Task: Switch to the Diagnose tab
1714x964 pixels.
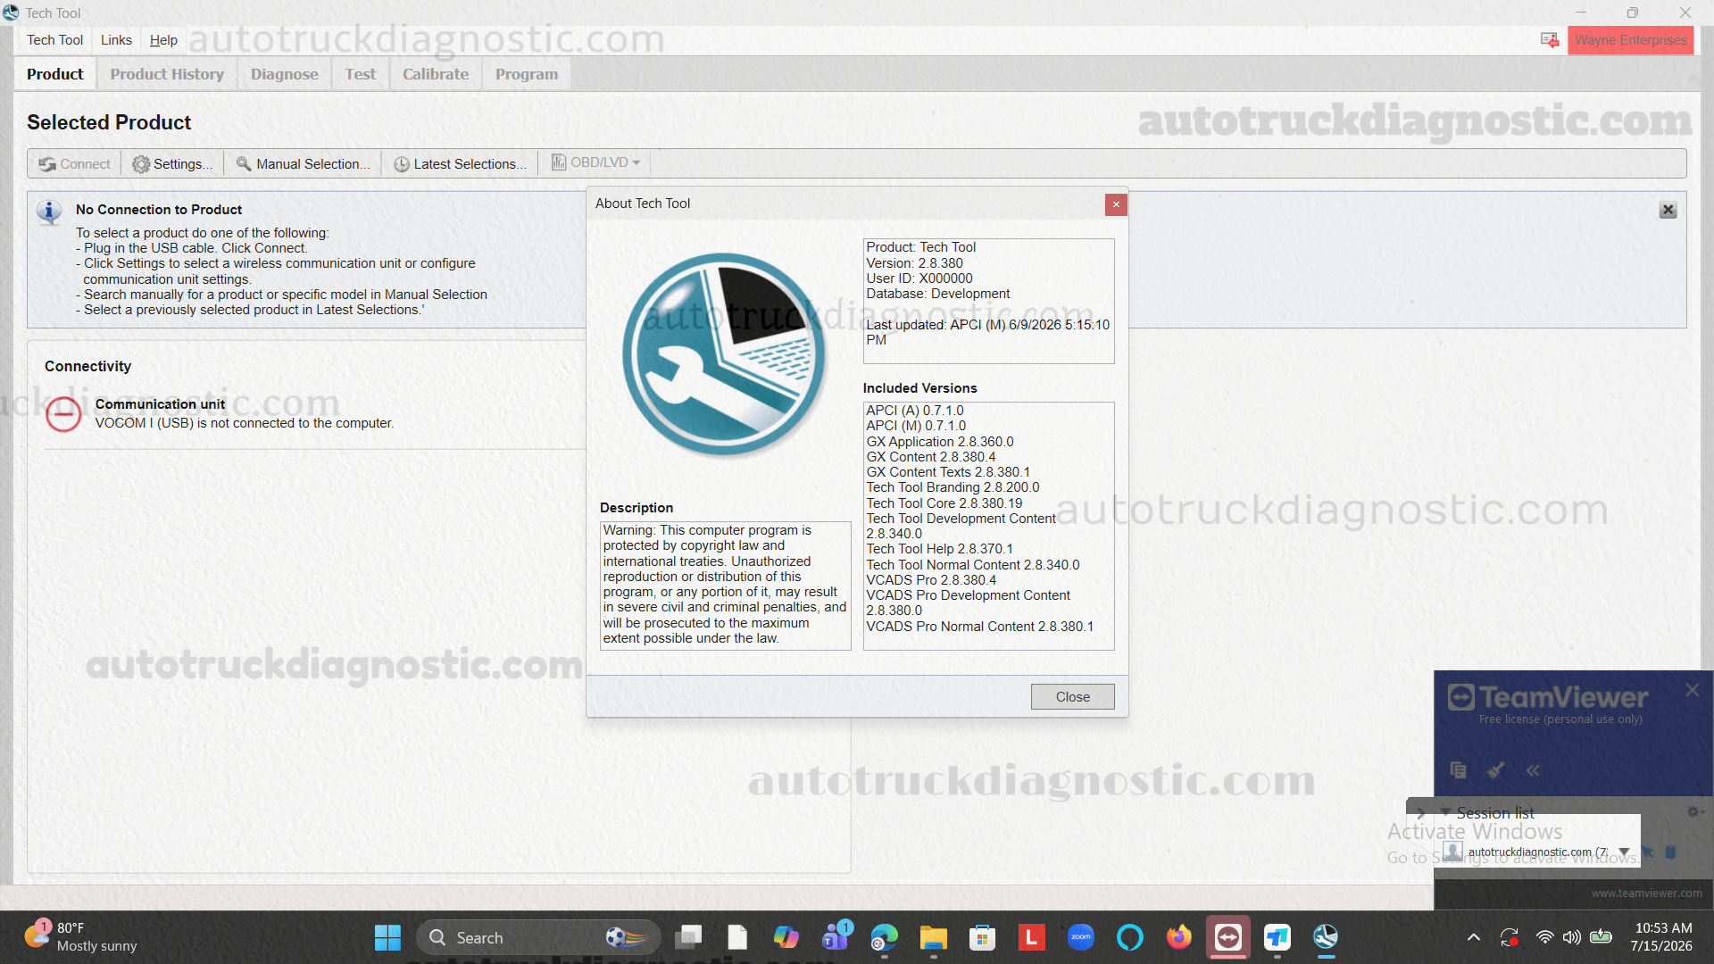Action: 284,74
